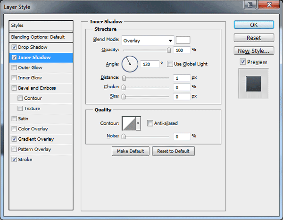Image resolution: width=283 pixels, height=220 pixels.
Task: Check the Outer Glow checkbox
Action: point(14,68)
